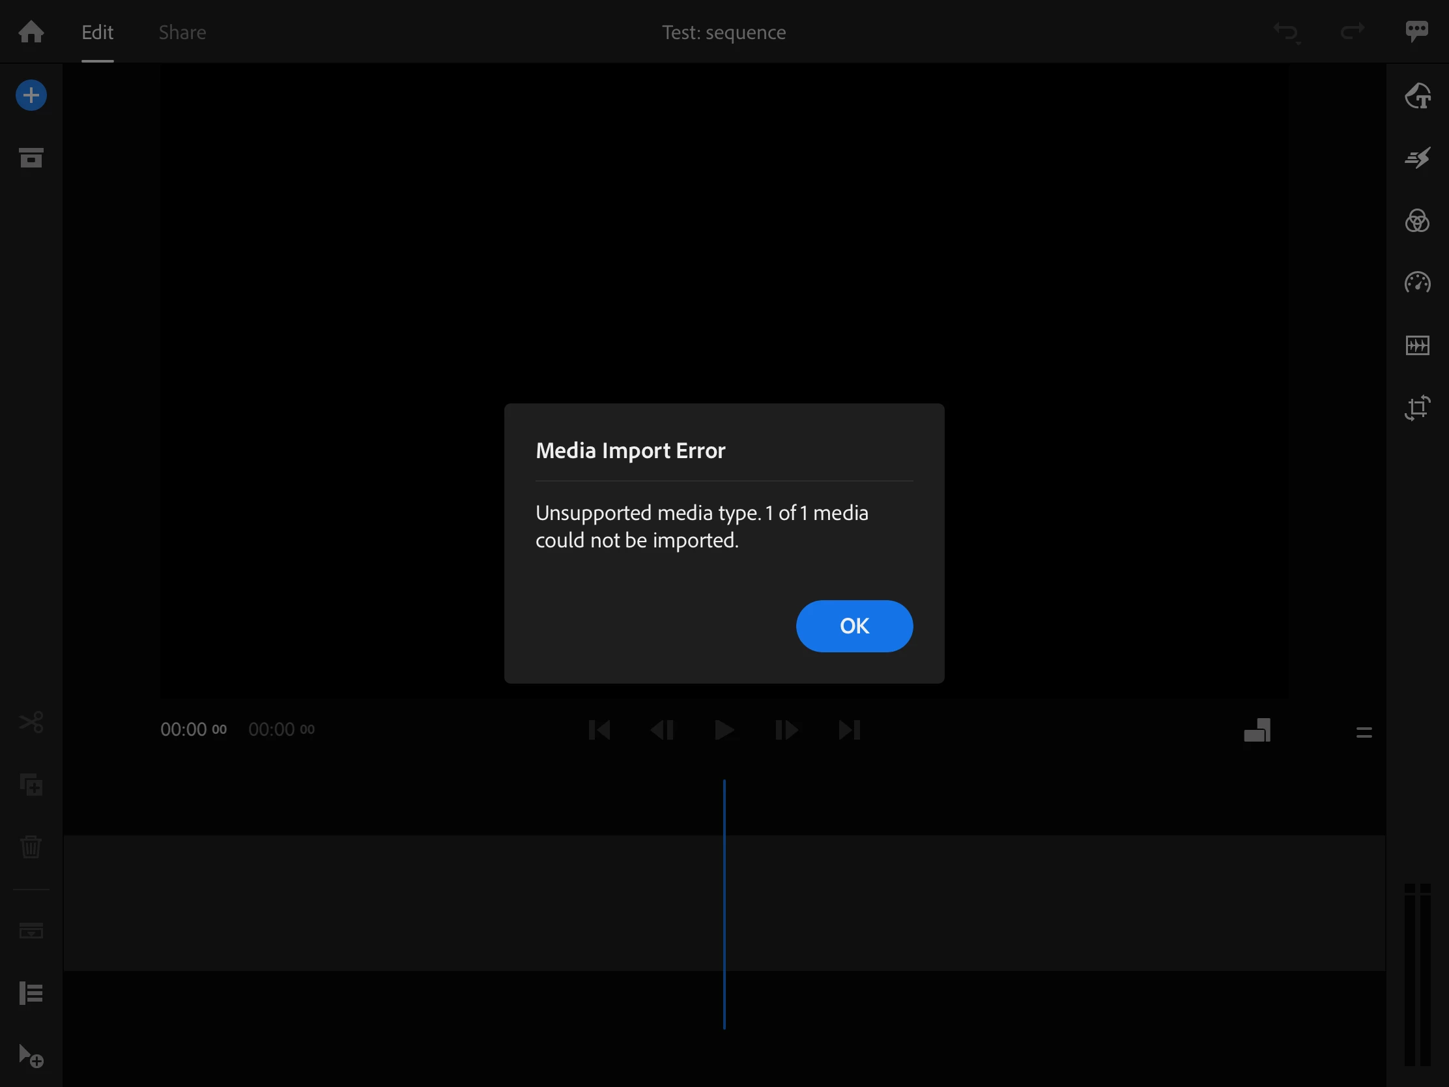Click OK on Media Import Error dialog
The image size is (1449, 1087).
point(854,626)
